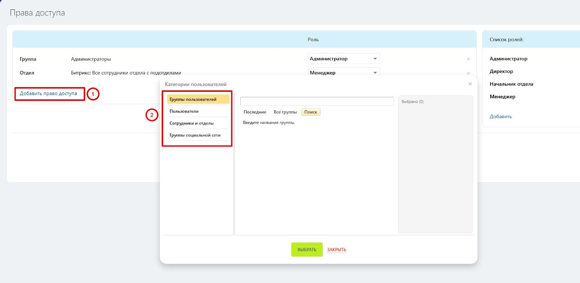Open Менеджер in the Список ролей panel
This screenshot has width=580, height=283.
click(x=502, y=97)
